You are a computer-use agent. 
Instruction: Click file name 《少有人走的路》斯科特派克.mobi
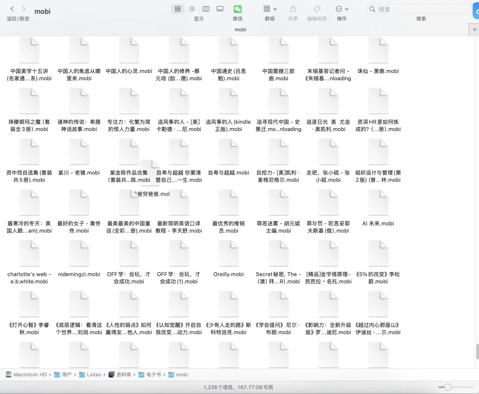[x=229, y=328]
